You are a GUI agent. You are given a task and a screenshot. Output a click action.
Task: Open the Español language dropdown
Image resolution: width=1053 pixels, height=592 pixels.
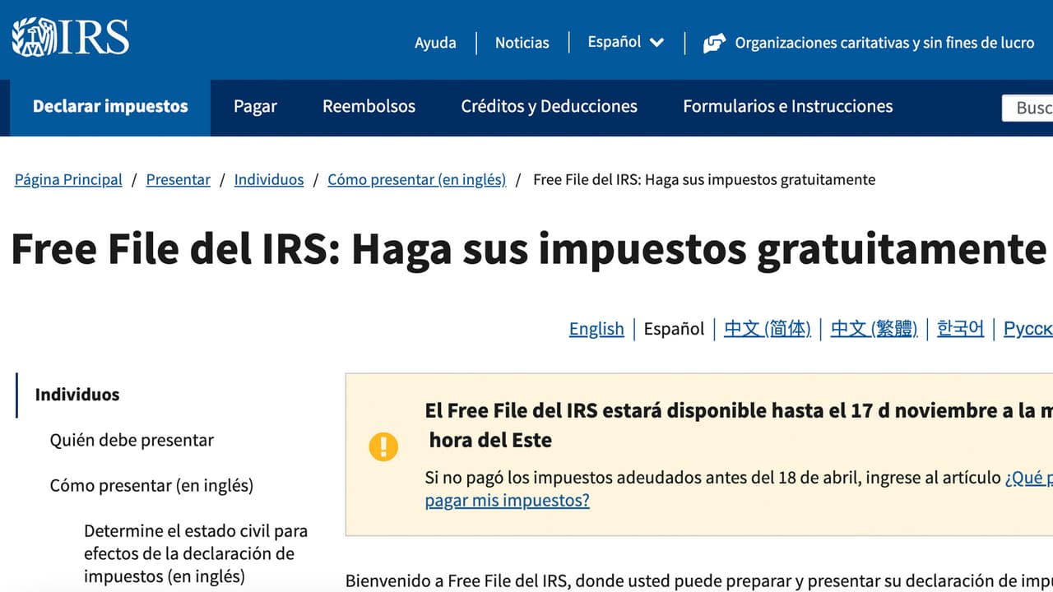[x=625, y=42]
